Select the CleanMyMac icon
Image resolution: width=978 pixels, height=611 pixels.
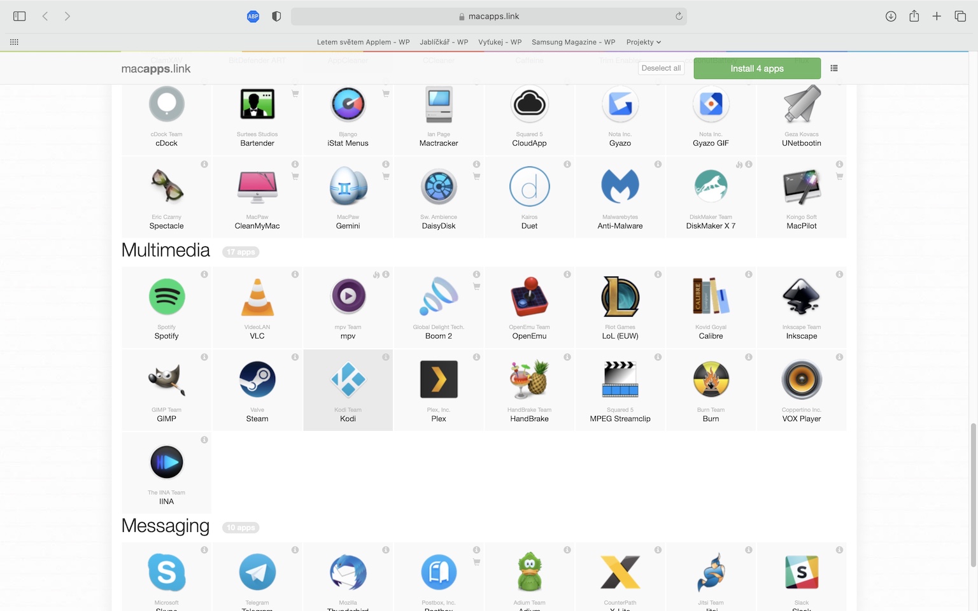click(x=257, y=186)
